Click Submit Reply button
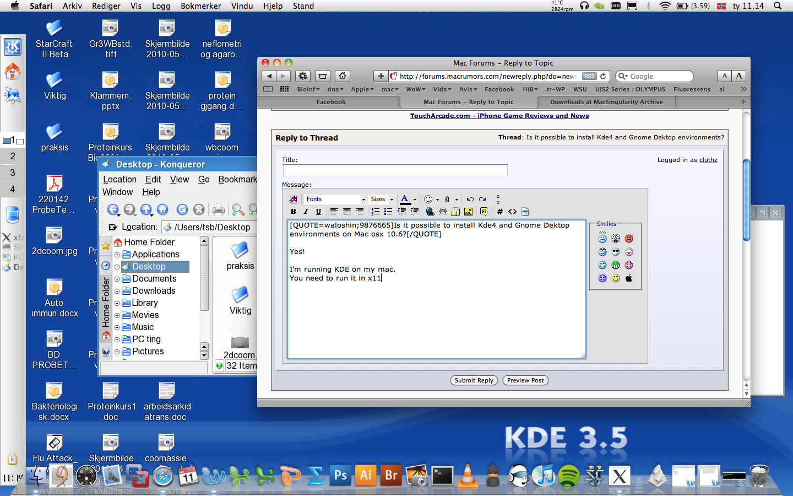 tap(474, 380)
